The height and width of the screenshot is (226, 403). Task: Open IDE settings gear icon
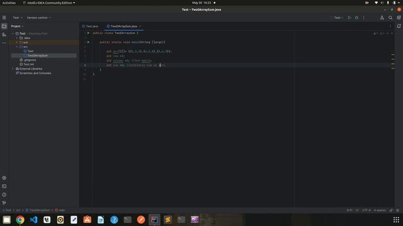399,18
